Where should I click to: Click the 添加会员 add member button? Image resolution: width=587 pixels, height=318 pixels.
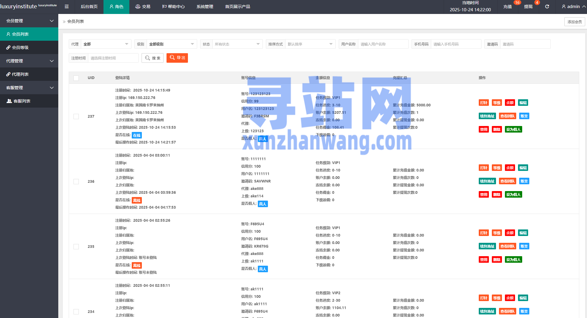tap(575, 22)
